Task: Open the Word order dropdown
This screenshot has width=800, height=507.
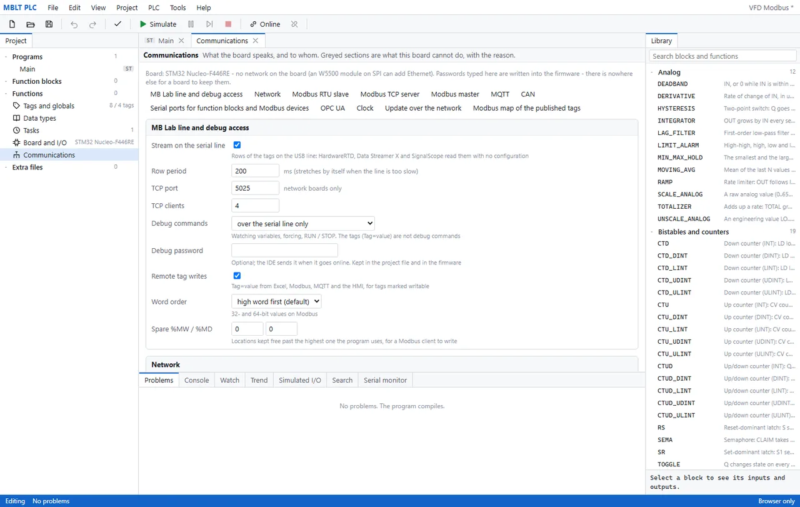Action: [277, 301]
